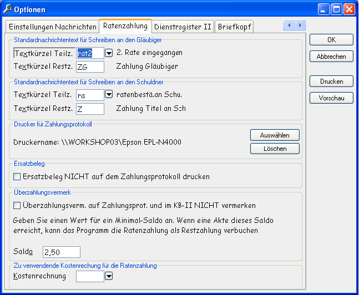
Task: Open the Dienstregister II tab
Action: tap(183, 27)
